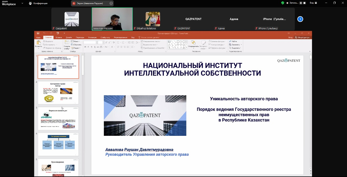This screenshot has height=177, width=347.
Task: Select slide 3 Berne Convention thumbnail
Action: 58,118
